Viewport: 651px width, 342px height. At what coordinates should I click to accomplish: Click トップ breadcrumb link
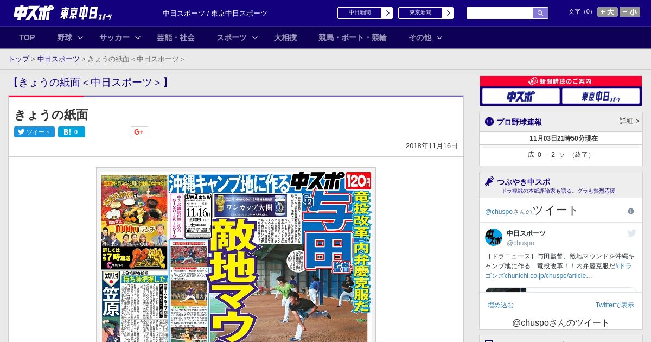[18, 59]
